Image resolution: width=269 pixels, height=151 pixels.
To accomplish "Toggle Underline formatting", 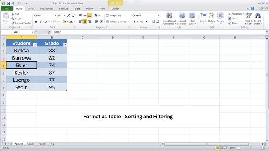I will pos(45,21).
